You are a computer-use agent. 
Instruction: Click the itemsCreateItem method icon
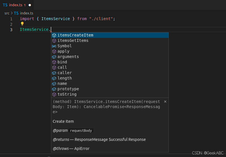point(54,35)
